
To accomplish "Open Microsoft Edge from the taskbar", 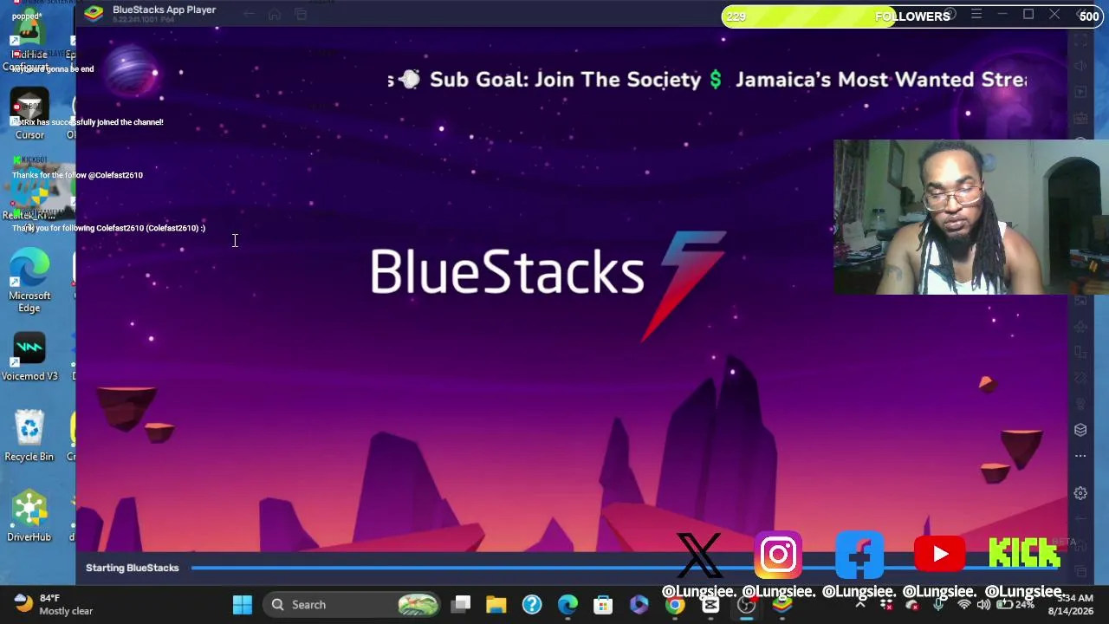I will [x=567, y=605].
